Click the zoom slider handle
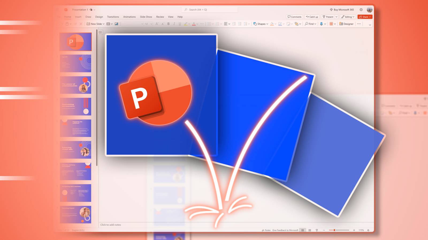Image resolution: width=428 pixels, height=240 pixels. pyautogui.click(x=334, y=230)
